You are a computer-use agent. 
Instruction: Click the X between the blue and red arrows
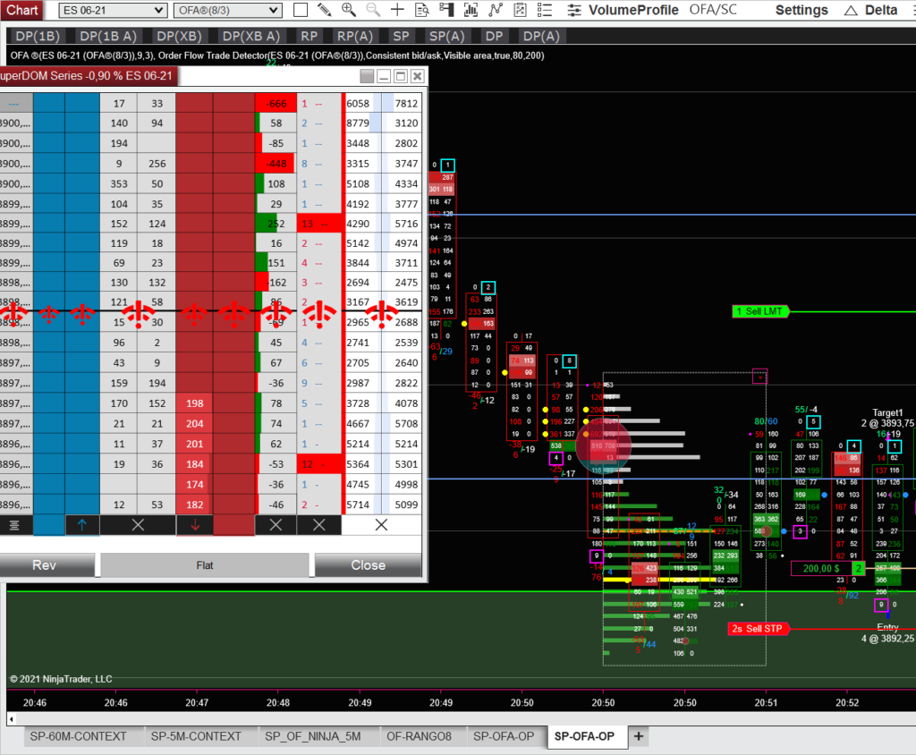pos(138,525)
